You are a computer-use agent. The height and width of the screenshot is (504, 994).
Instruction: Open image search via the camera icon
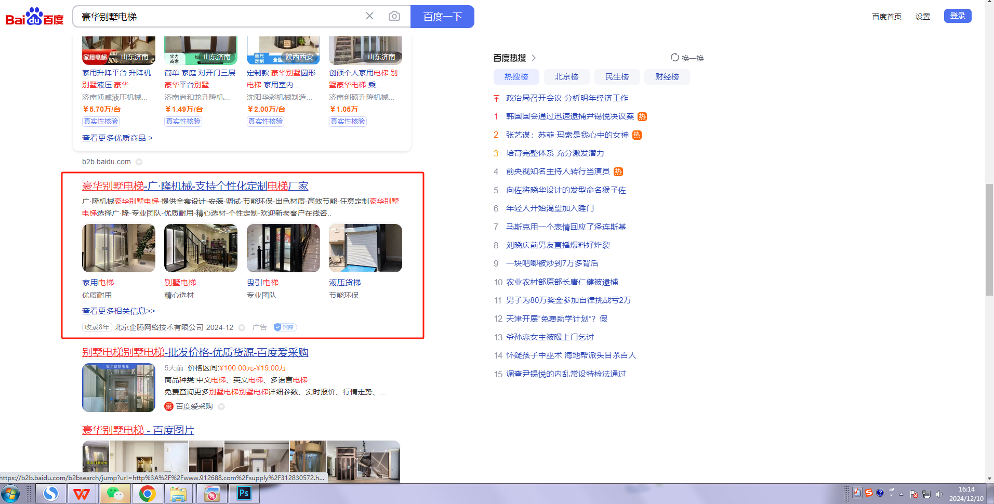click(394, 16)
